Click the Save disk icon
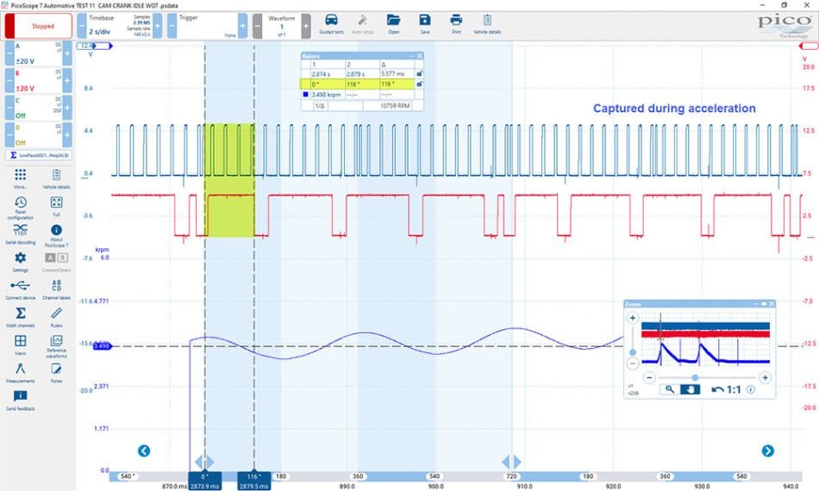Viewport: 819px width, 491px height. point(425,24)
